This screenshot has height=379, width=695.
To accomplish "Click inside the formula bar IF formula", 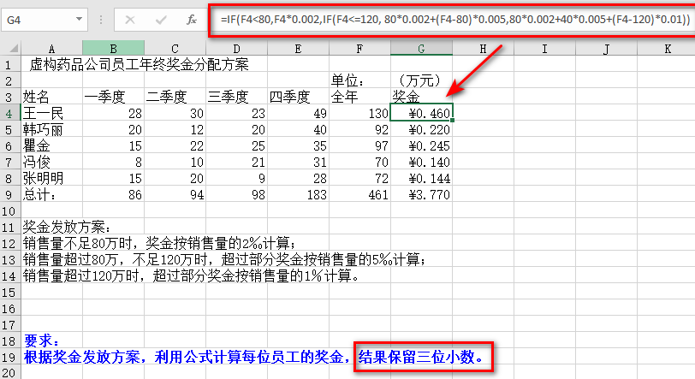I will pos(445,17).
